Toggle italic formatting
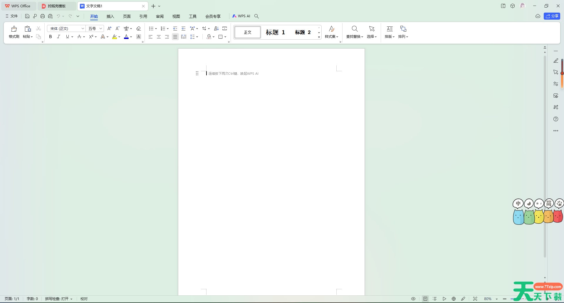 click(58, 37)
